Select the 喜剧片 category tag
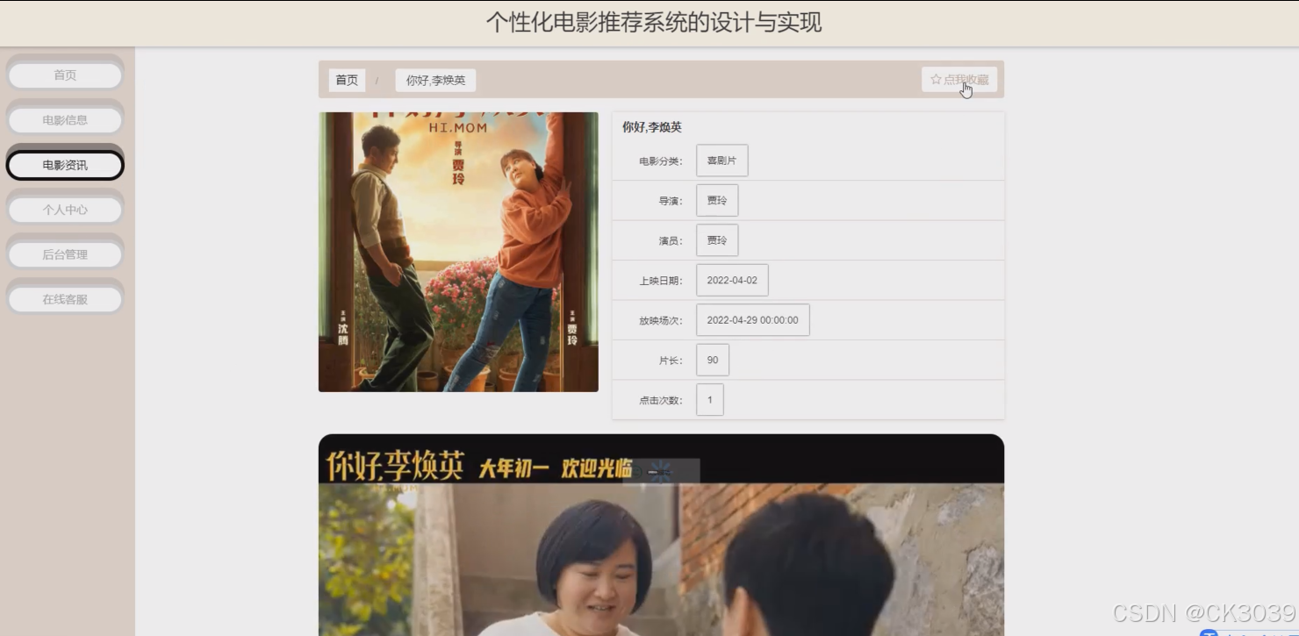The width and height of the screenshot is (1299, 636). click(x=721, y=160)
